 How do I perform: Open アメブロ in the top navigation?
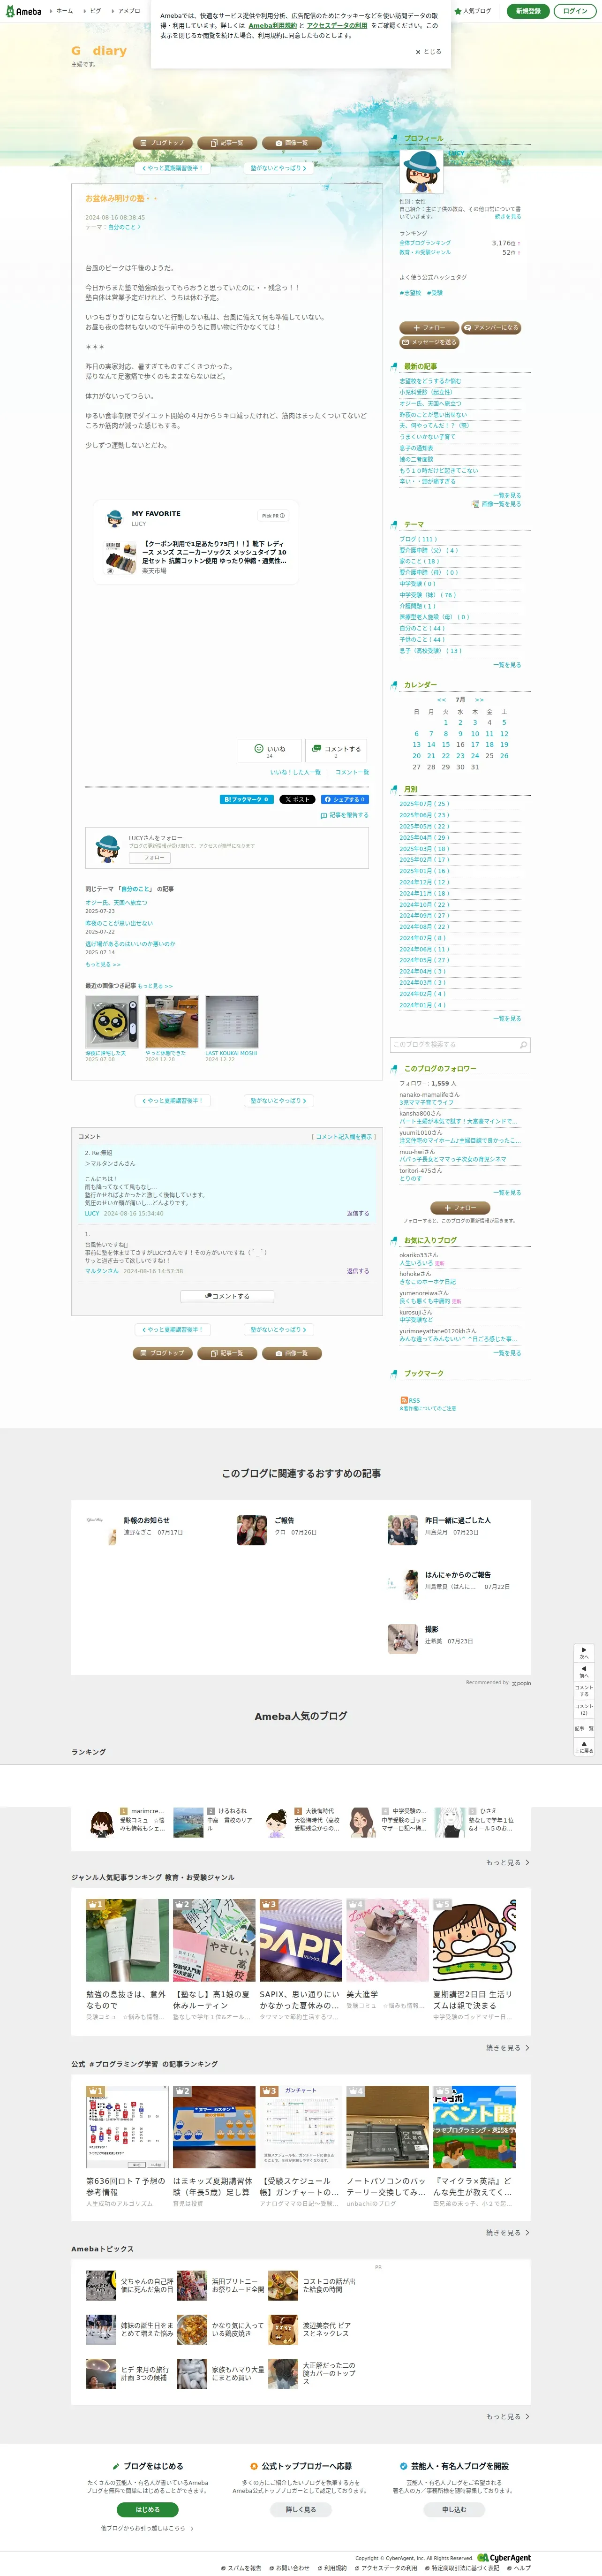(x=129, y=11)
